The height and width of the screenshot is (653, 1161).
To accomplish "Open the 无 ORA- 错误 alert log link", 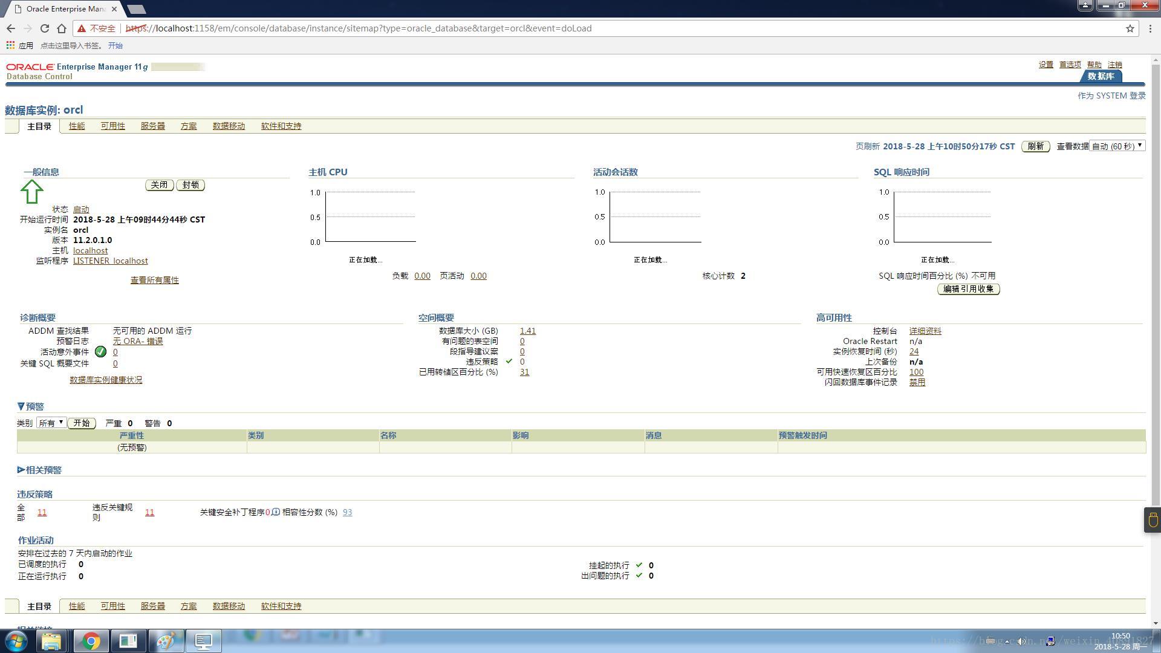I will pyautogui.click(x=138, y=341).
